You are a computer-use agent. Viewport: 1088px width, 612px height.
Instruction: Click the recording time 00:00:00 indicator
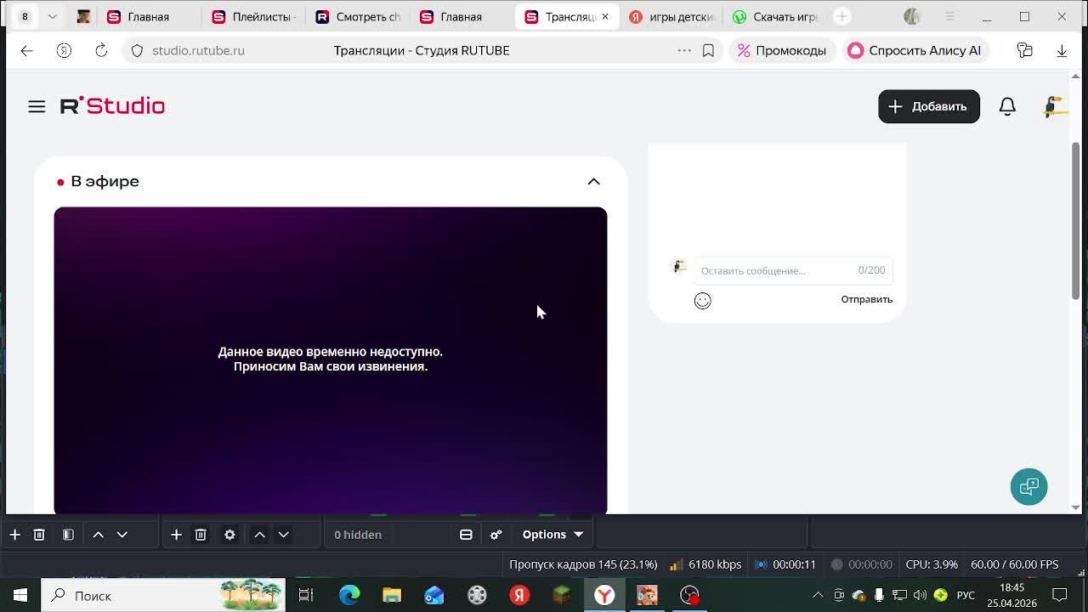pos(861,564)
